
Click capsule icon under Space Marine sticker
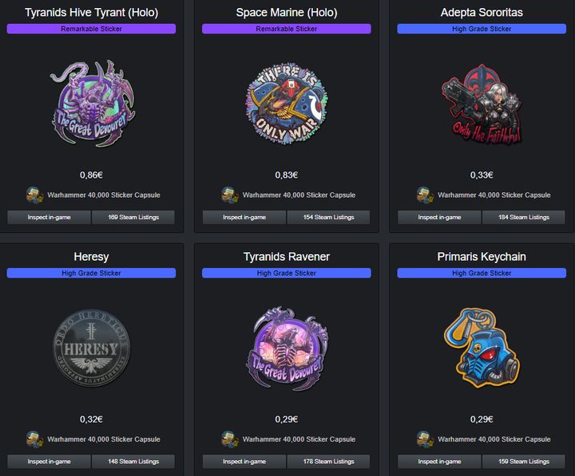tap(229, 195)
